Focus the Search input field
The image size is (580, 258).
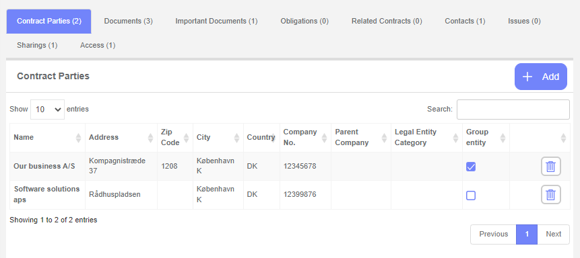tap(513, 110)
